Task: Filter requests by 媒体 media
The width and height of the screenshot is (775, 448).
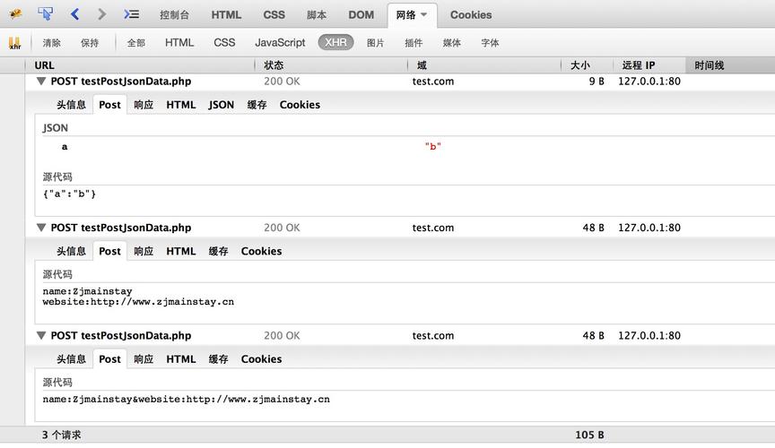Action: [x=451, y=43]
